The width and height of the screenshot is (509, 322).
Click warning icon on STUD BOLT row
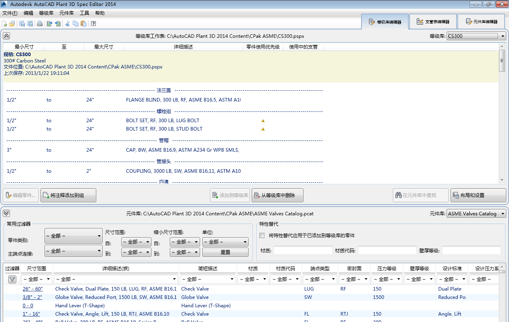[x=263, y=129]
